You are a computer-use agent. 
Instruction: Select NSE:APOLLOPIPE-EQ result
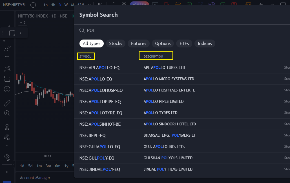tap(182, 102)
